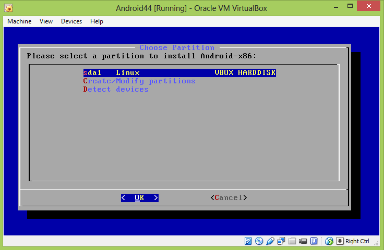The height and width of the screenshot is (250, 384).
Task: Open the Machine menu
Action: (19, 21)
